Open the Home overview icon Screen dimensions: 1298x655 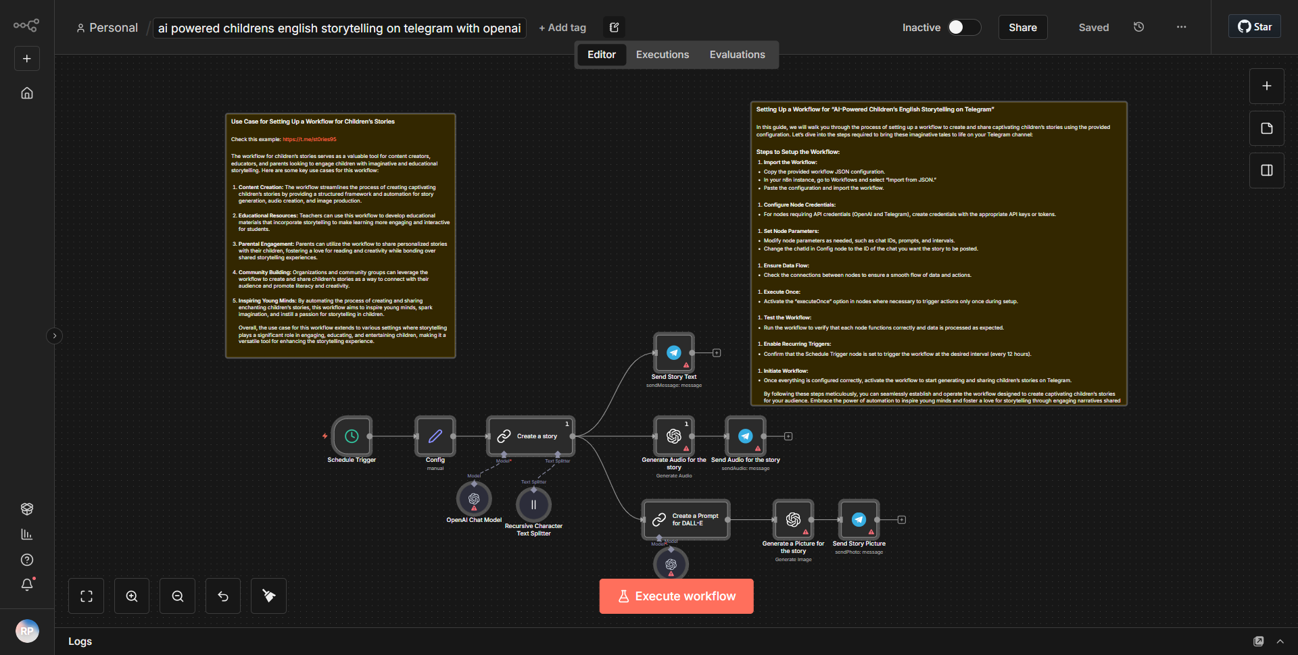[x=27, y=93]
